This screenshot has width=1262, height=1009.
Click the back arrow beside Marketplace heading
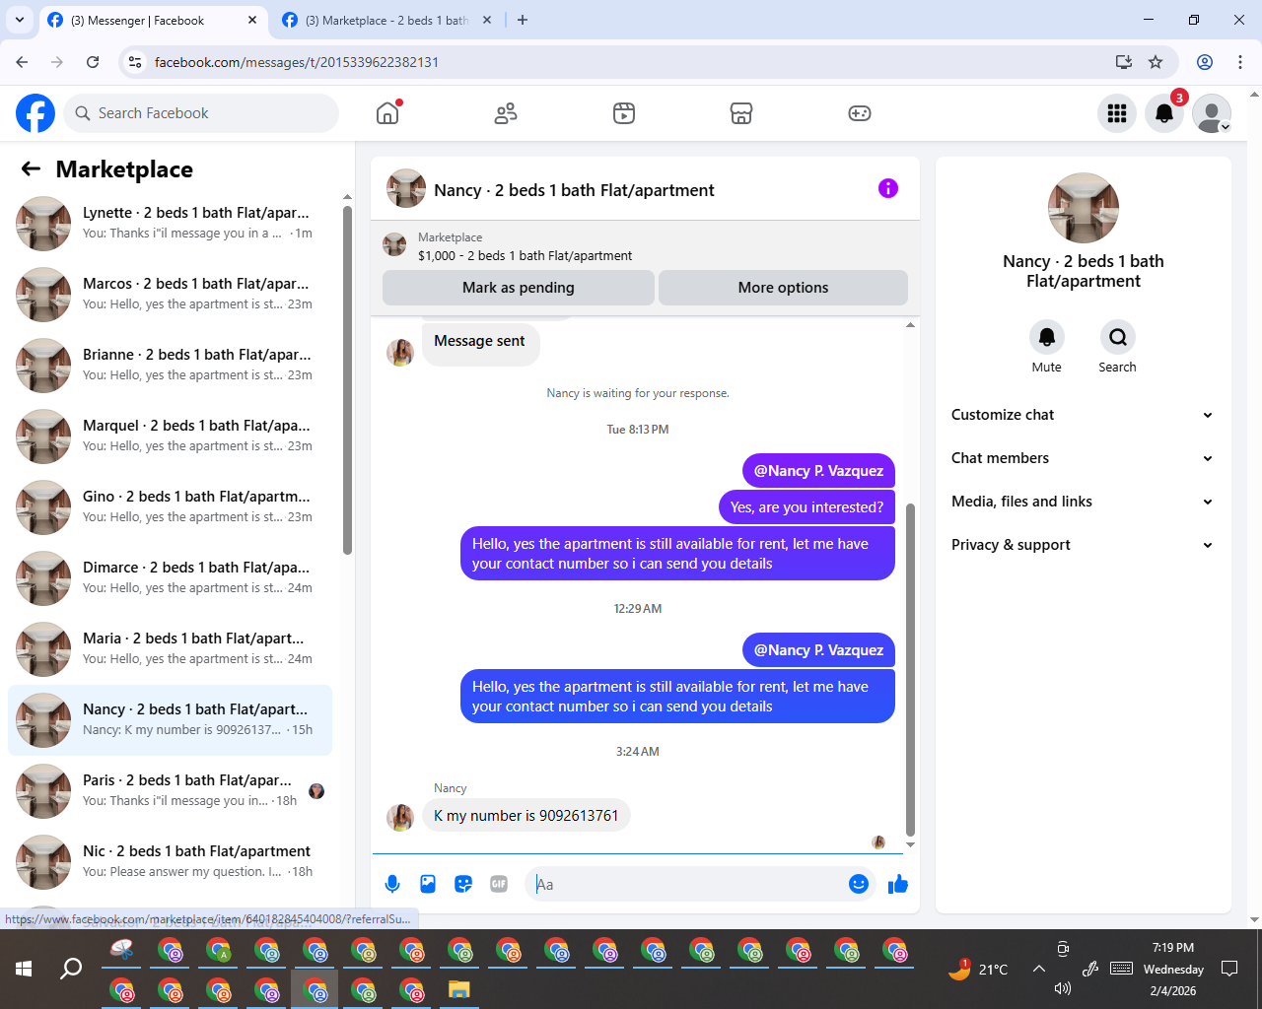click(31, 168)
